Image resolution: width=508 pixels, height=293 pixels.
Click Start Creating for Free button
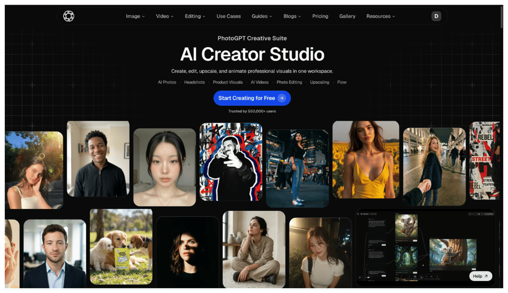pos(252,98)
